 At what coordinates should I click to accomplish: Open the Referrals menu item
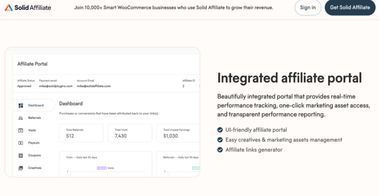pos(34,118)
